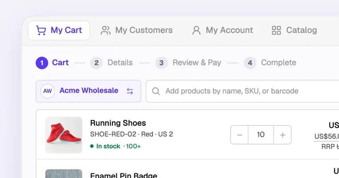This screenshot has width=339, height=178.
Task: Go to the My Account tab
Action: coord(223,30)
